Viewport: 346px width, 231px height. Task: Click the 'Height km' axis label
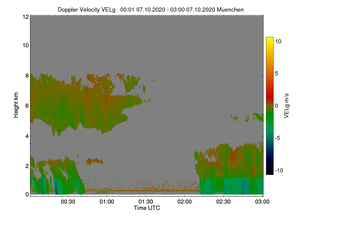(16, 105)
